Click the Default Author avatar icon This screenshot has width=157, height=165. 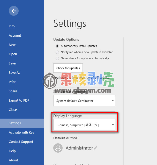pyautogui.click(x=58, y=148)
